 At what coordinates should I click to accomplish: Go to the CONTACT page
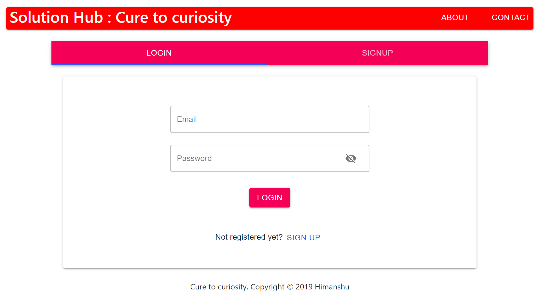511,18
